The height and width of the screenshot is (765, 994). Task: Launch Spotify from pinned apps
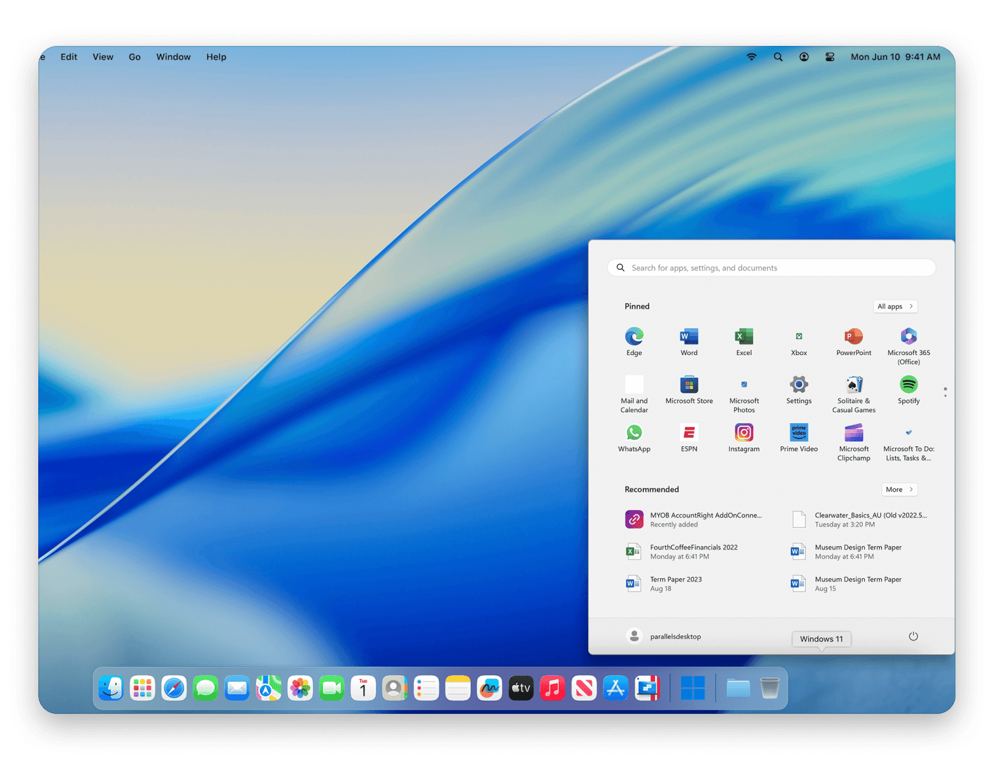pos(908,390)
